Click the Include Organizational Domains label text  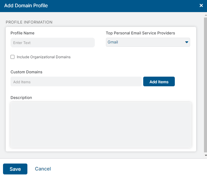[44, 57]
